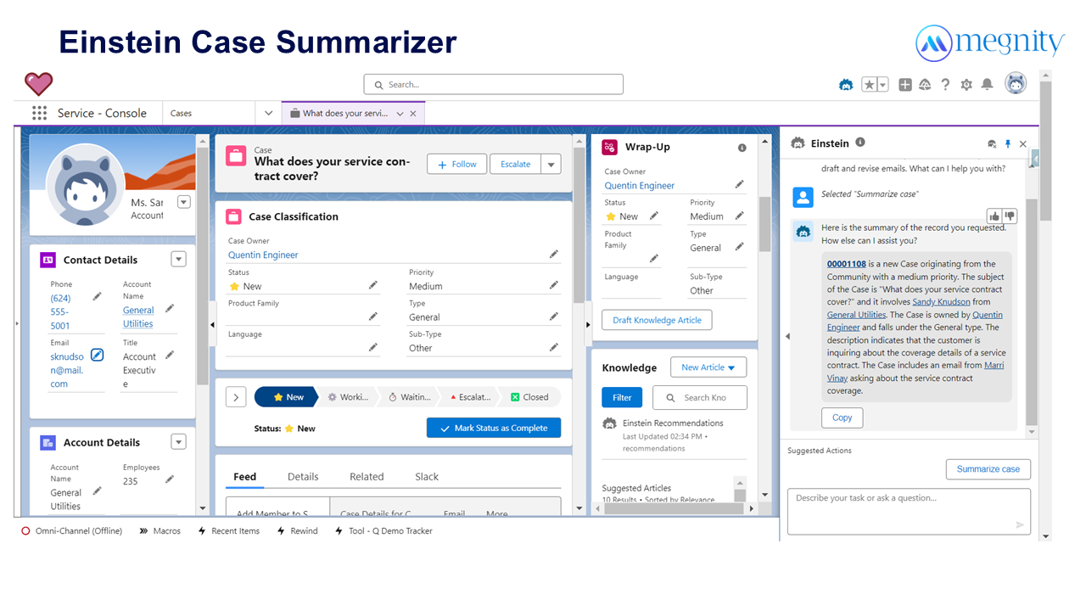Open contact header dropdown beside Ms. Sar
Viewport: 1086px width, 611px height.
pyautogui.click(x=184, y=202)
